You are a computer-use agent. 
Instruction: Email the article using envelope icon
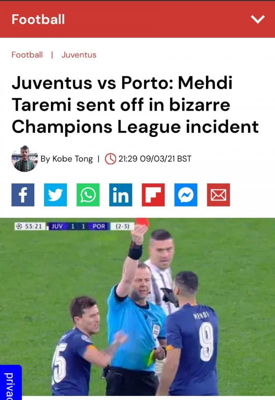[218, 195]
